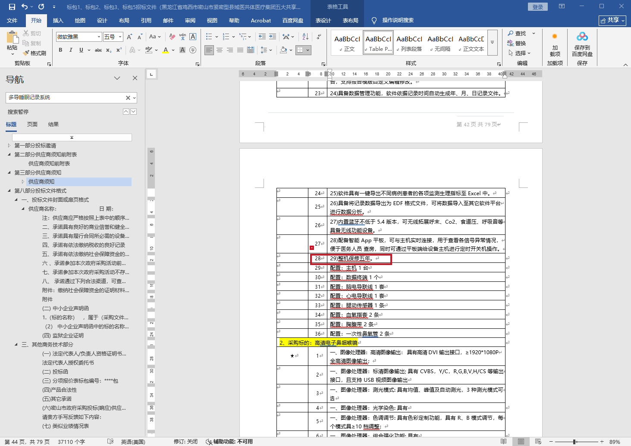Collapse the 第八部分投标文件格式 heading in navigation
The height and width of the screenshot is (446, 631).
click(x=9, y=191)
